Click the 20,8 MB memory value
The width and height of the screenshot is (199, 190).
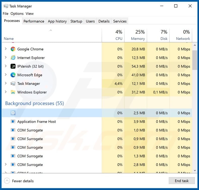click(x=138, y=49)
